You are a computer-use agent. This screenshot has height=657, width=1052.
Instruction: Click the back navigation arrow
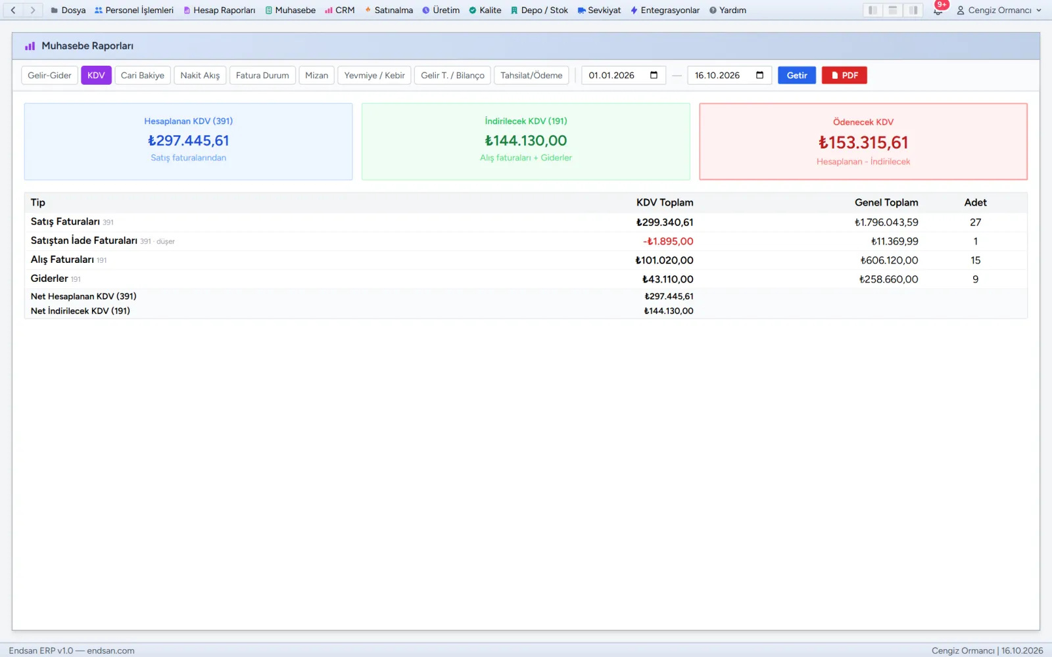[13, 10]
